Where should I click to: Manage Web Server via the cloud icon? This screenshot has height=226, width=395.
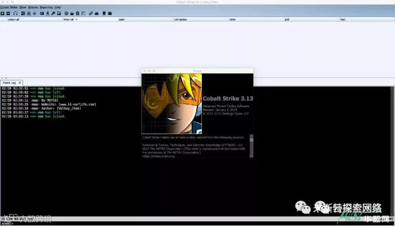97,13
